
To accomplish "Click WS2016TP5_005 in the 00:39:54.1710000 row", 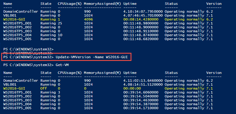I will click(x=18, y=108).
